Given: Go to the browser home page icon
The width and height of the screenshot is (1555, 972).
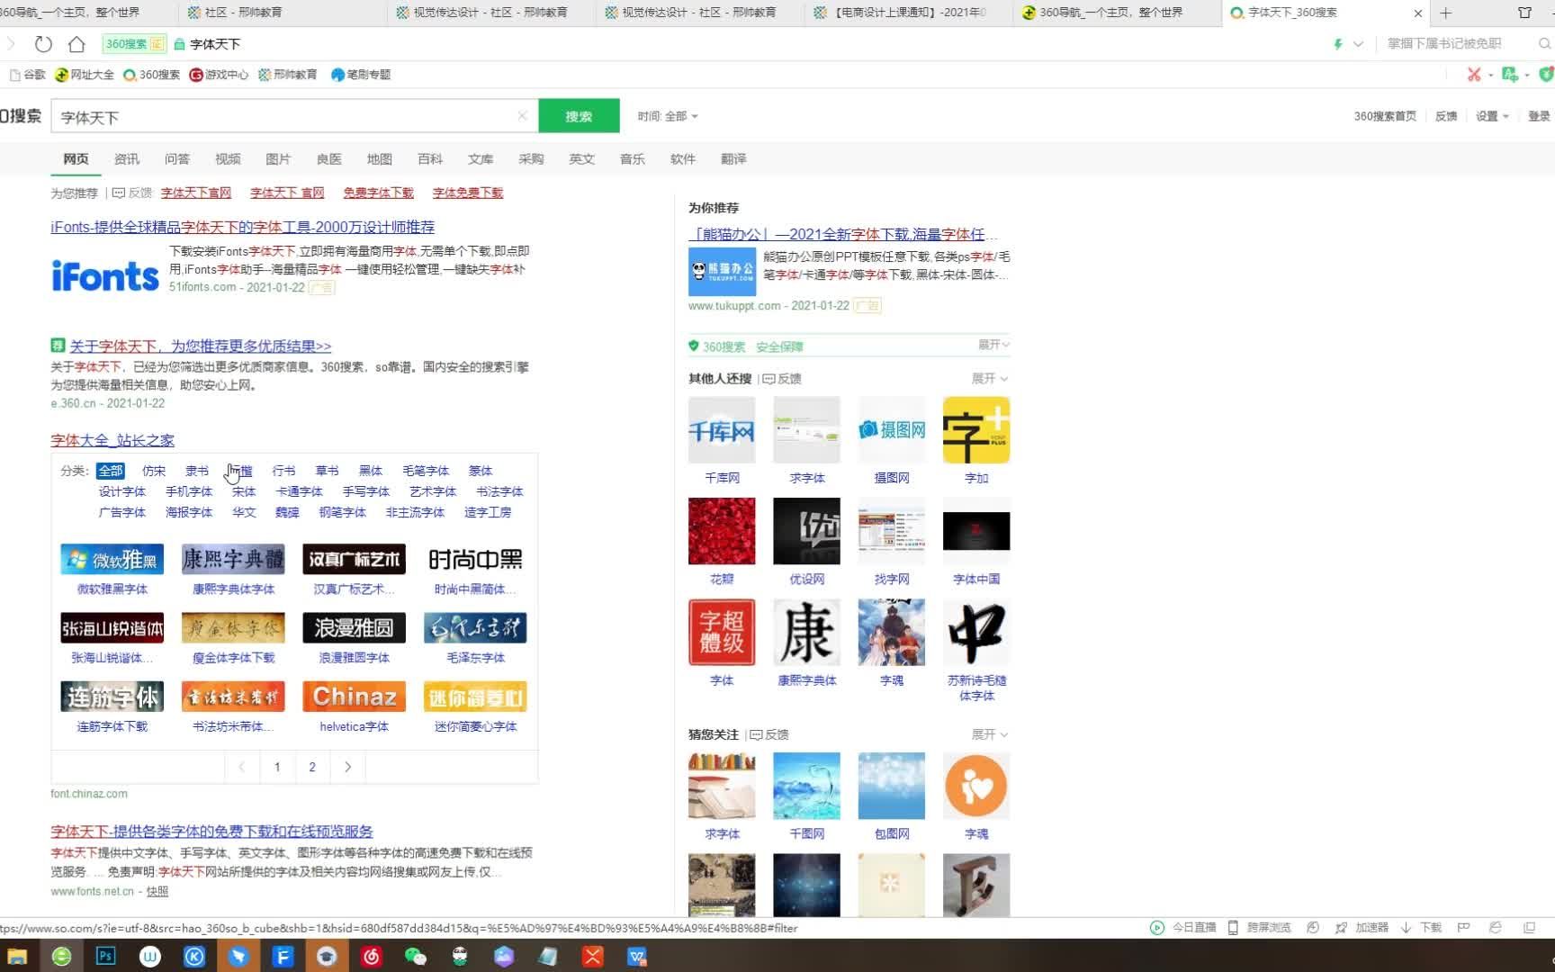Looking at the screenshot, I should pyautogui.click(x=76, y=43).
